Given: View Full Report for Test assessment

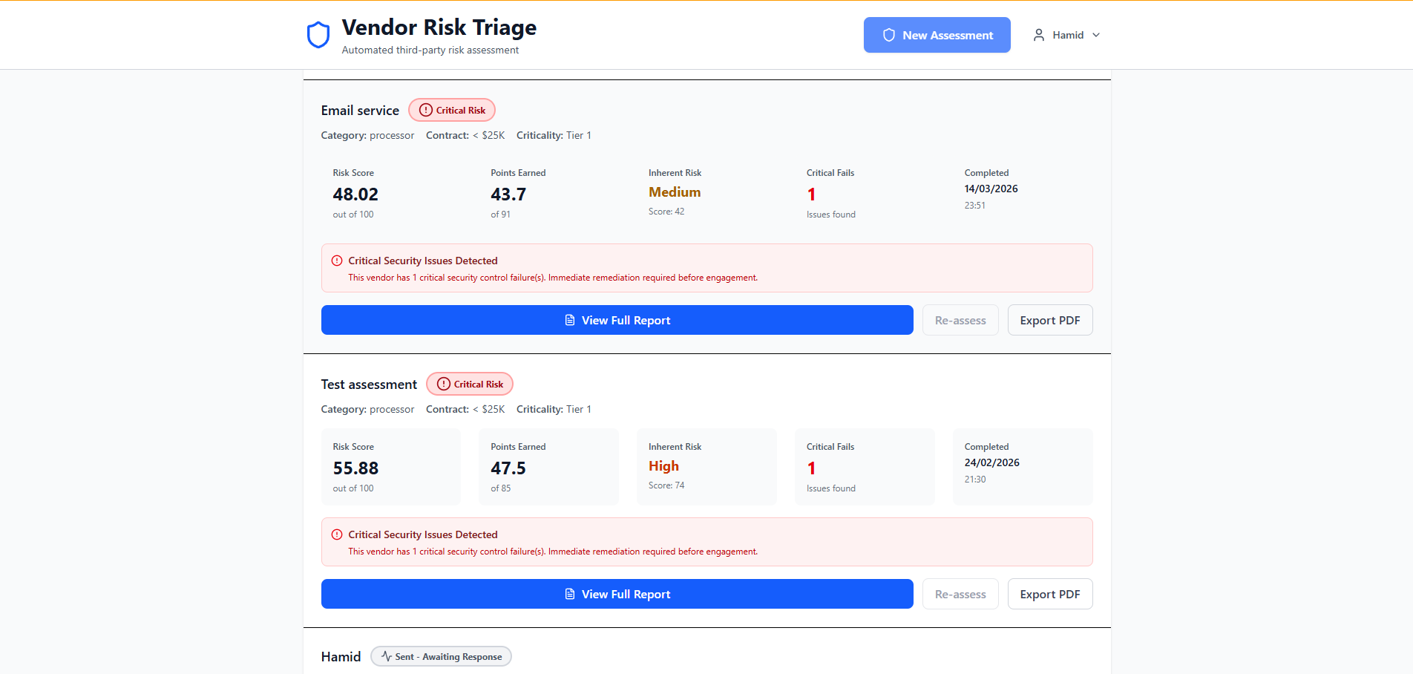Looking at the screenshot, I should [617, 594].
